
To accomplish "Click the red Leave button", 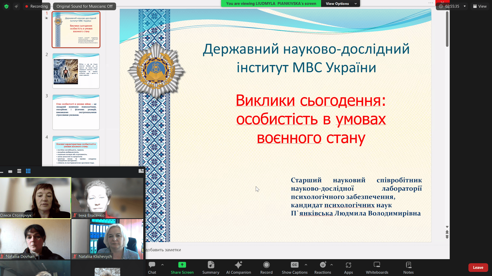I will (478, 267).
